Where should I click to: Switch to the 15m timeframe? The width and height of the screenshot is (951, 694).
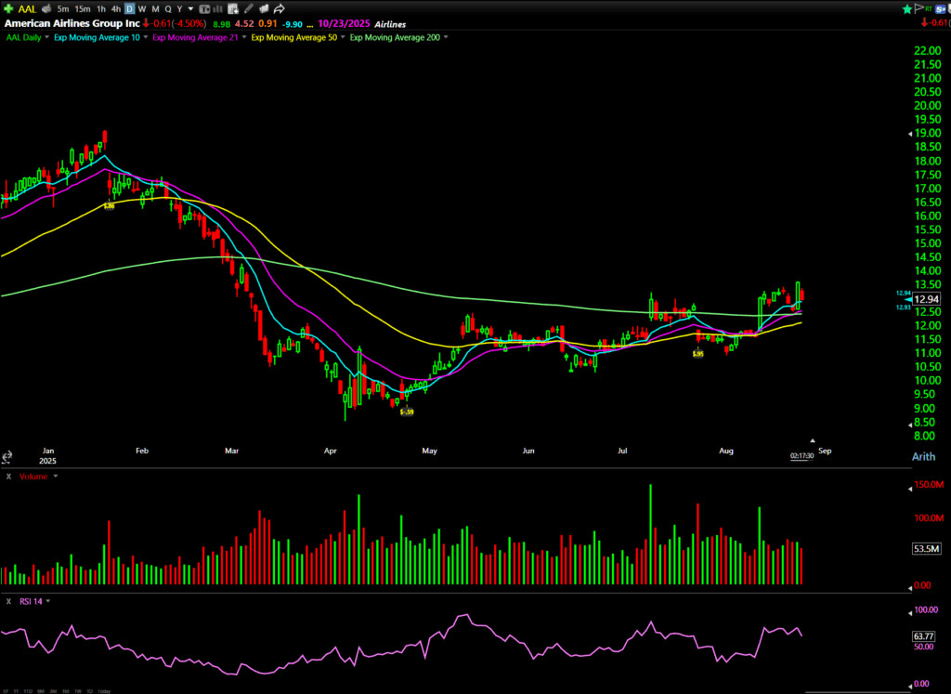[83, 9]
